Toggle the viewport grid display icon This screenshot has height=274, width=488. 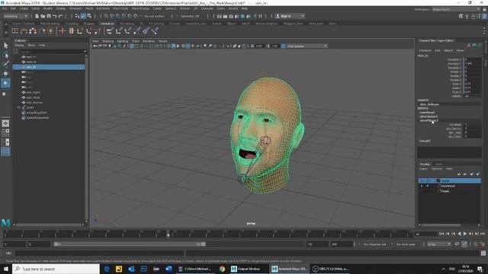click(x=132, y=46)
